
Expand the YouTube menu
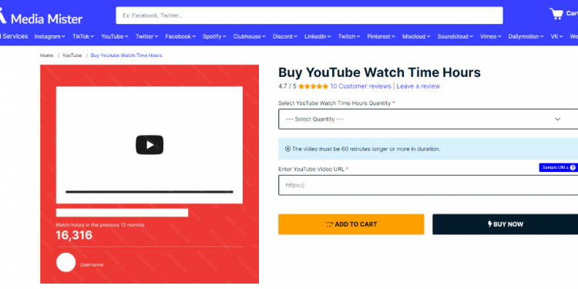pos(115,36)
